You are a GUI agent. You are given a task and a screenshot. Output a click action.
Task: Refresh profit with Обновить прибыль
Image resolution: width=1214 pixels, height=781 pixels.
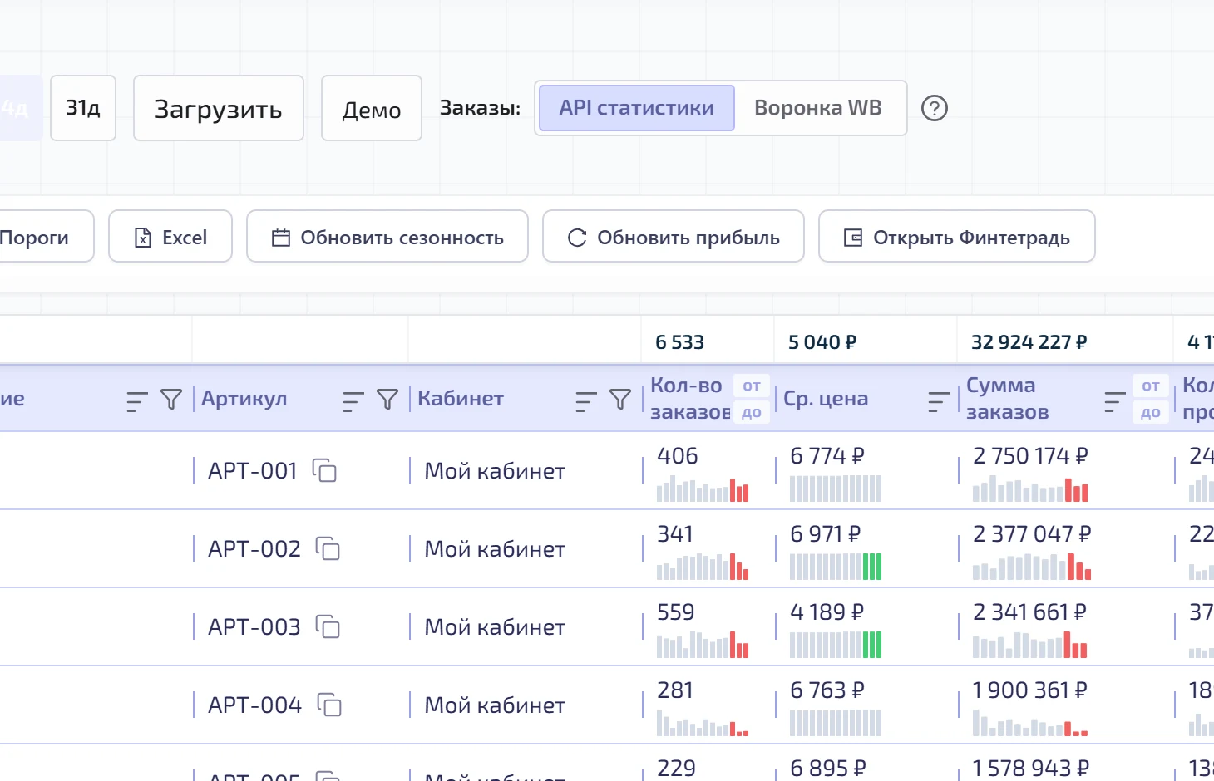674,237
